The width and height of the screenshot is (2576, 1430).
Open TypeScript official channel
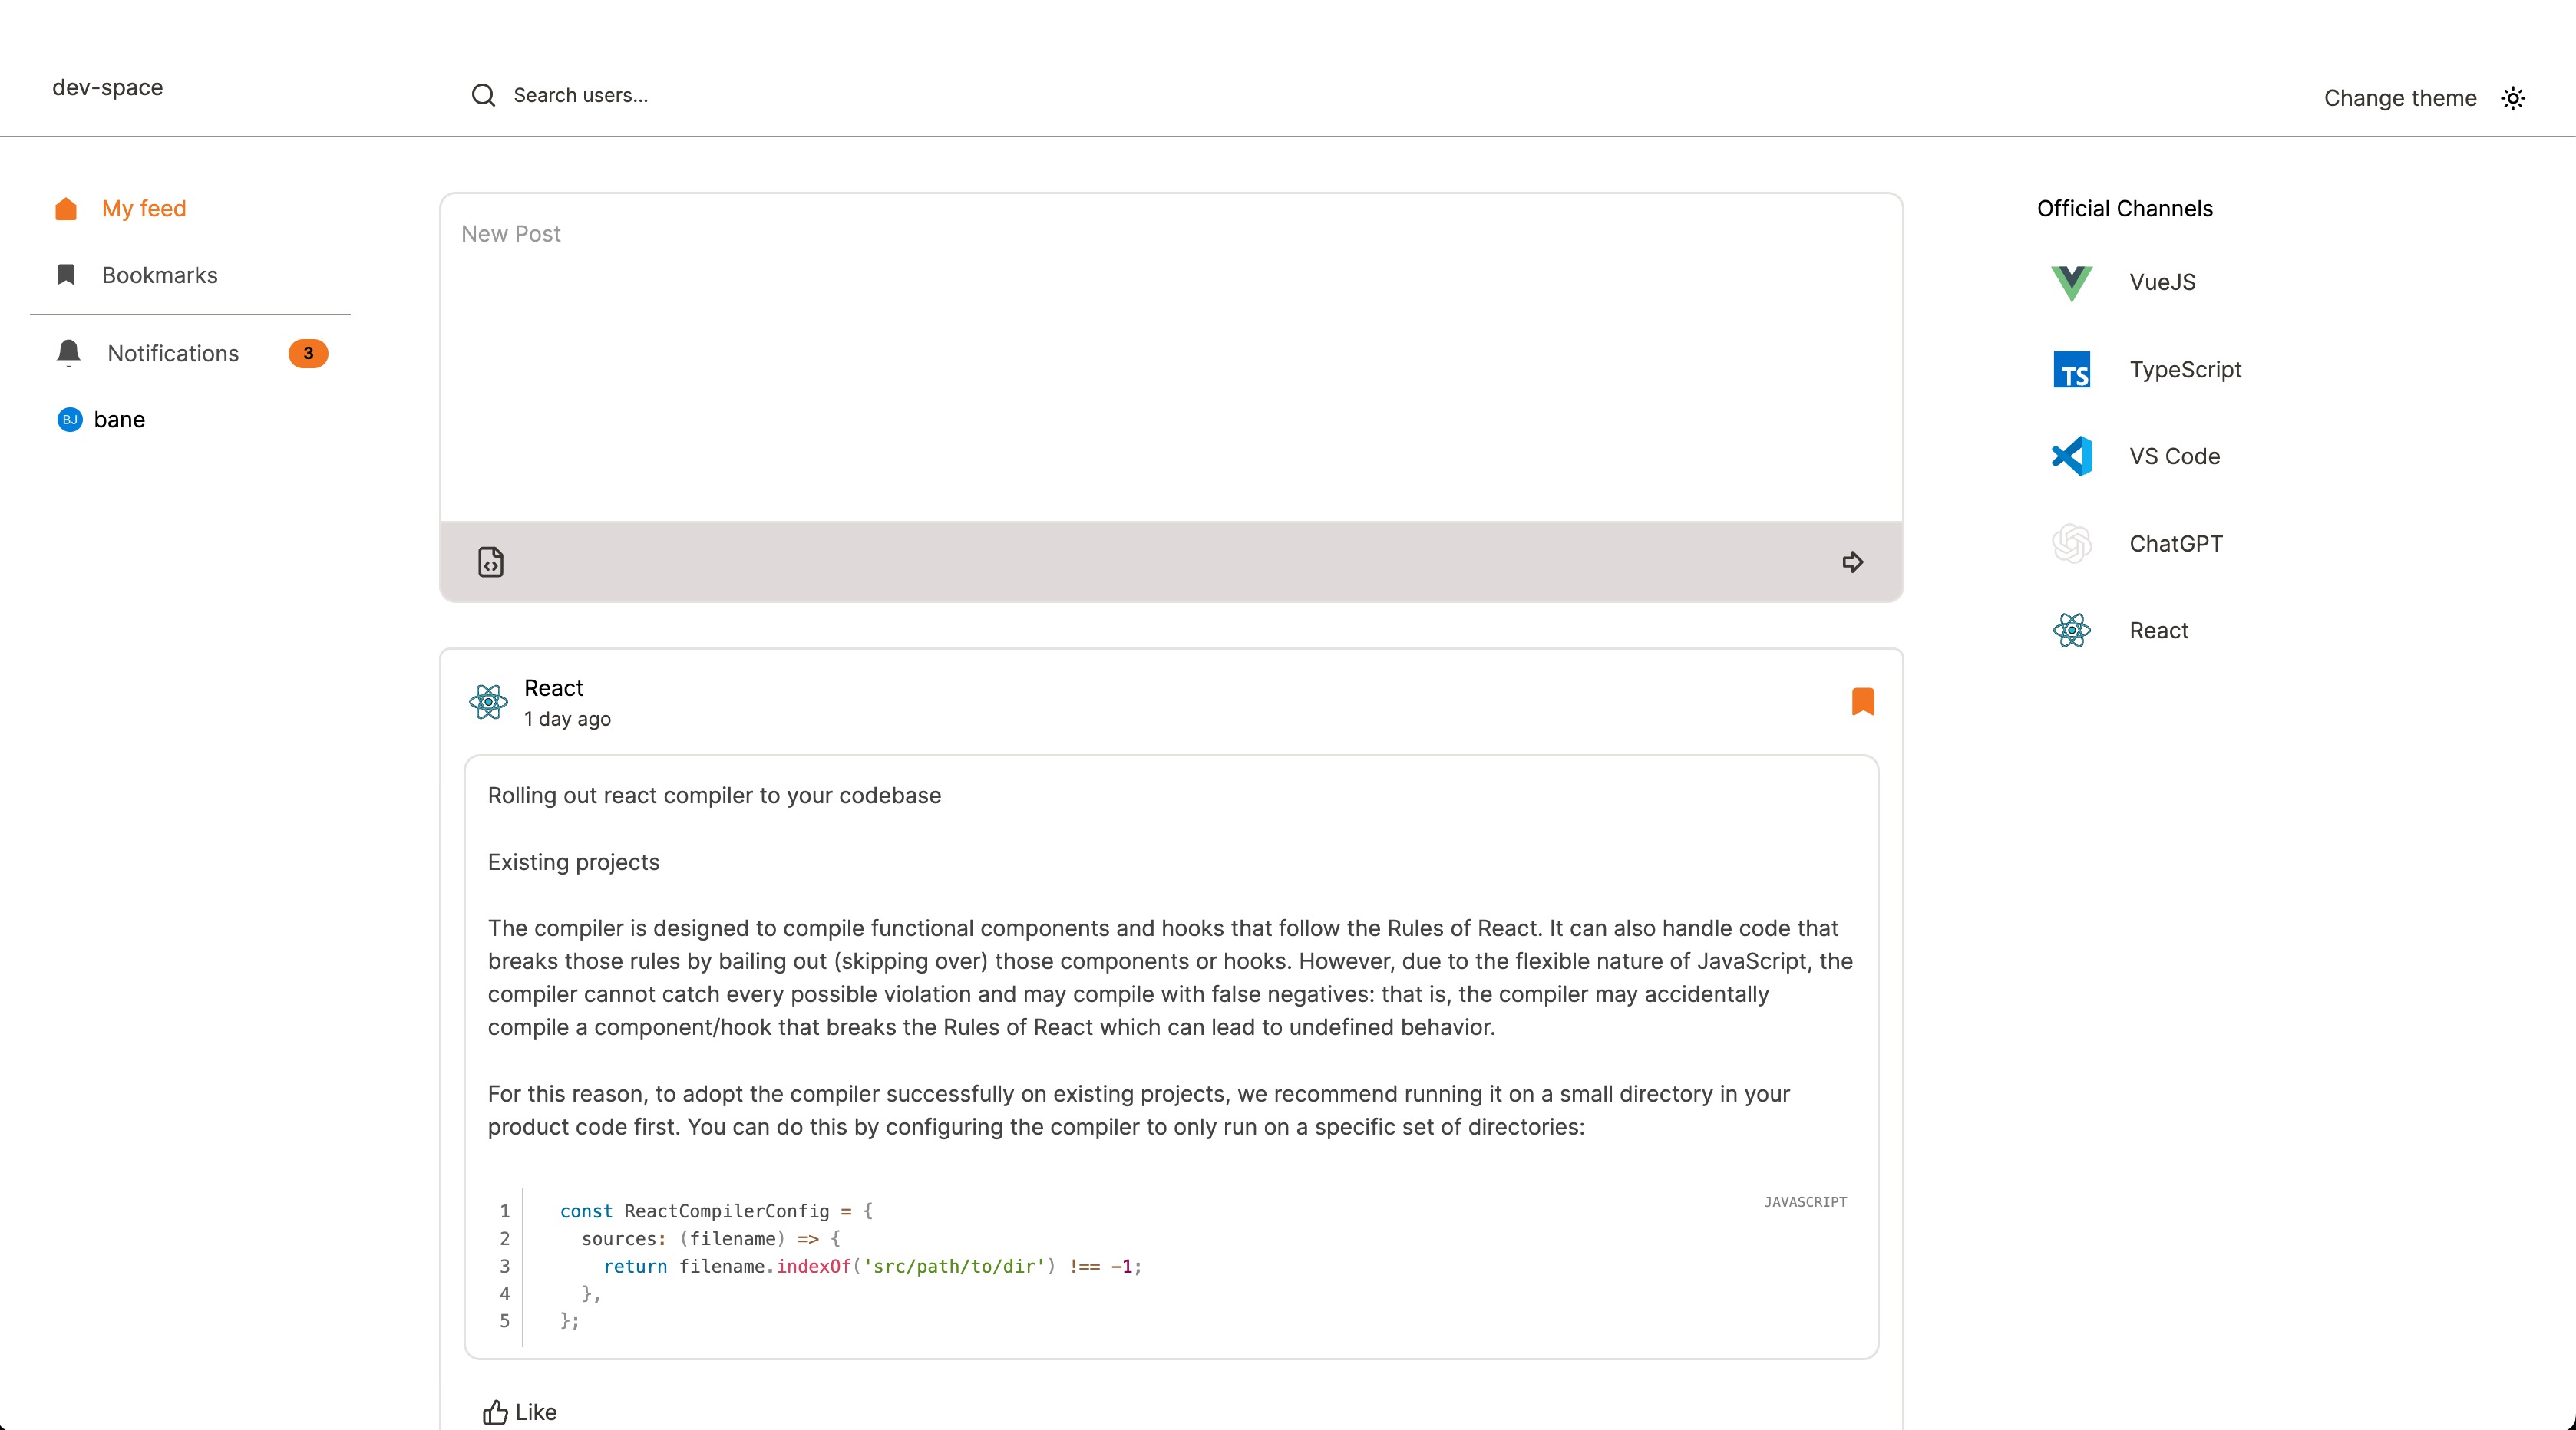(x=2184, y=370)
